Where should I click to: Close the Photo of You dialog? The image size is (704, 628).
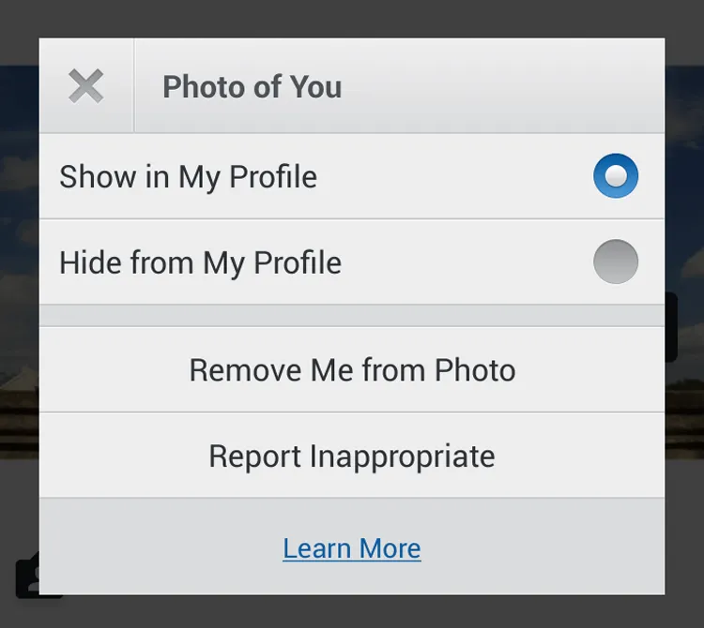click(x=86, y=86)
